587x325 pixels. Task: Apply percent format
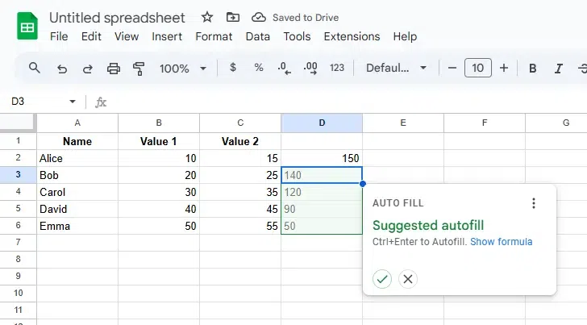tap(259, 68)
